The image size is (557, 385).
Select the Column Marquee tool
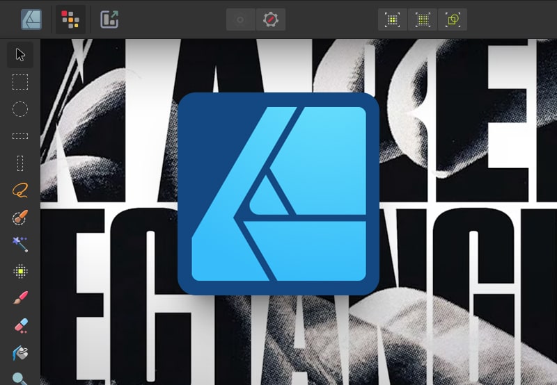tap(20, 163)
